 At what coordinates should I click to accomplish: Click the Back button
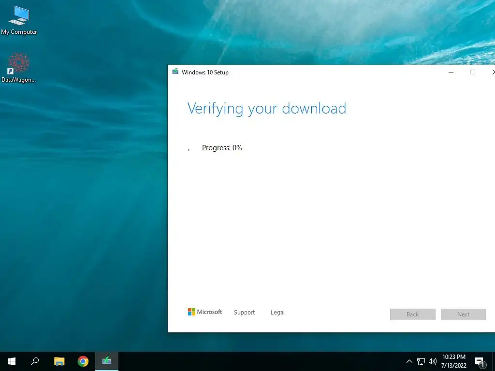pos(413,314)
